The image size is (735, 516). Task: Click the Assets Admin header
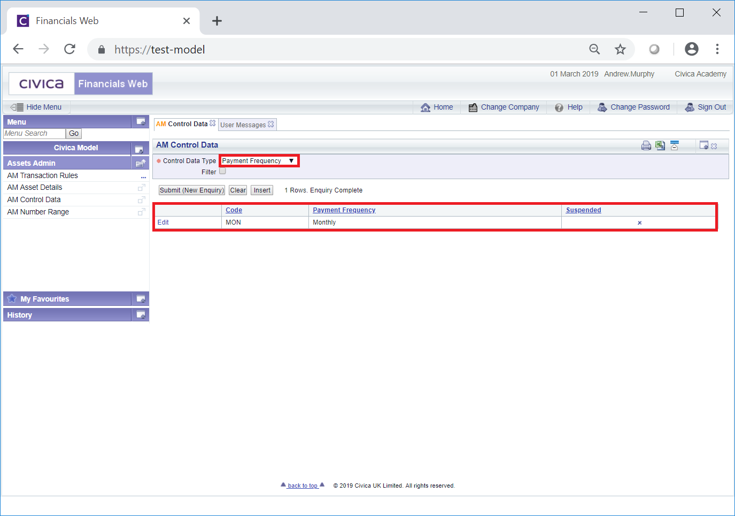[67, 163]
